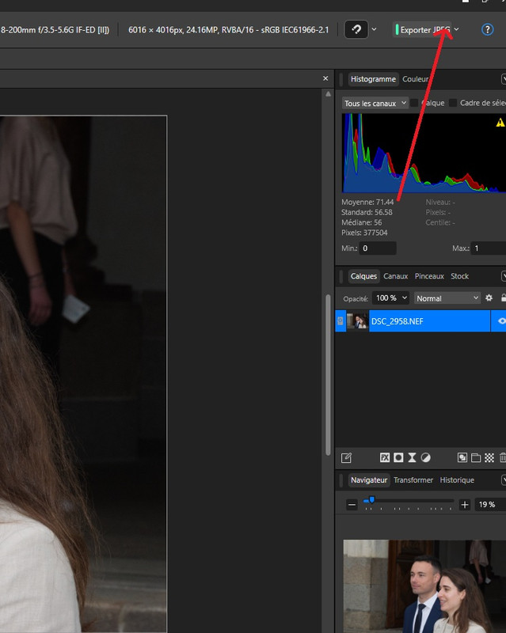Viewport: 506px width, 633px height.
Task: Toggle the magnet snapping button
Action: point(356,29)
